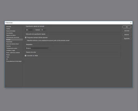Open the Metadatos Ninguno dropdown

tap(37, 48)
